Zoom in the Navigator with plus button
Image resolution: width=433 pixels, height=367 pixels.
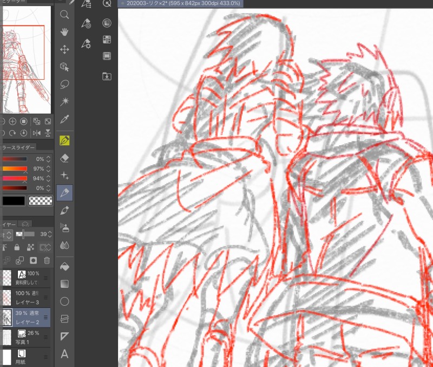12,121
